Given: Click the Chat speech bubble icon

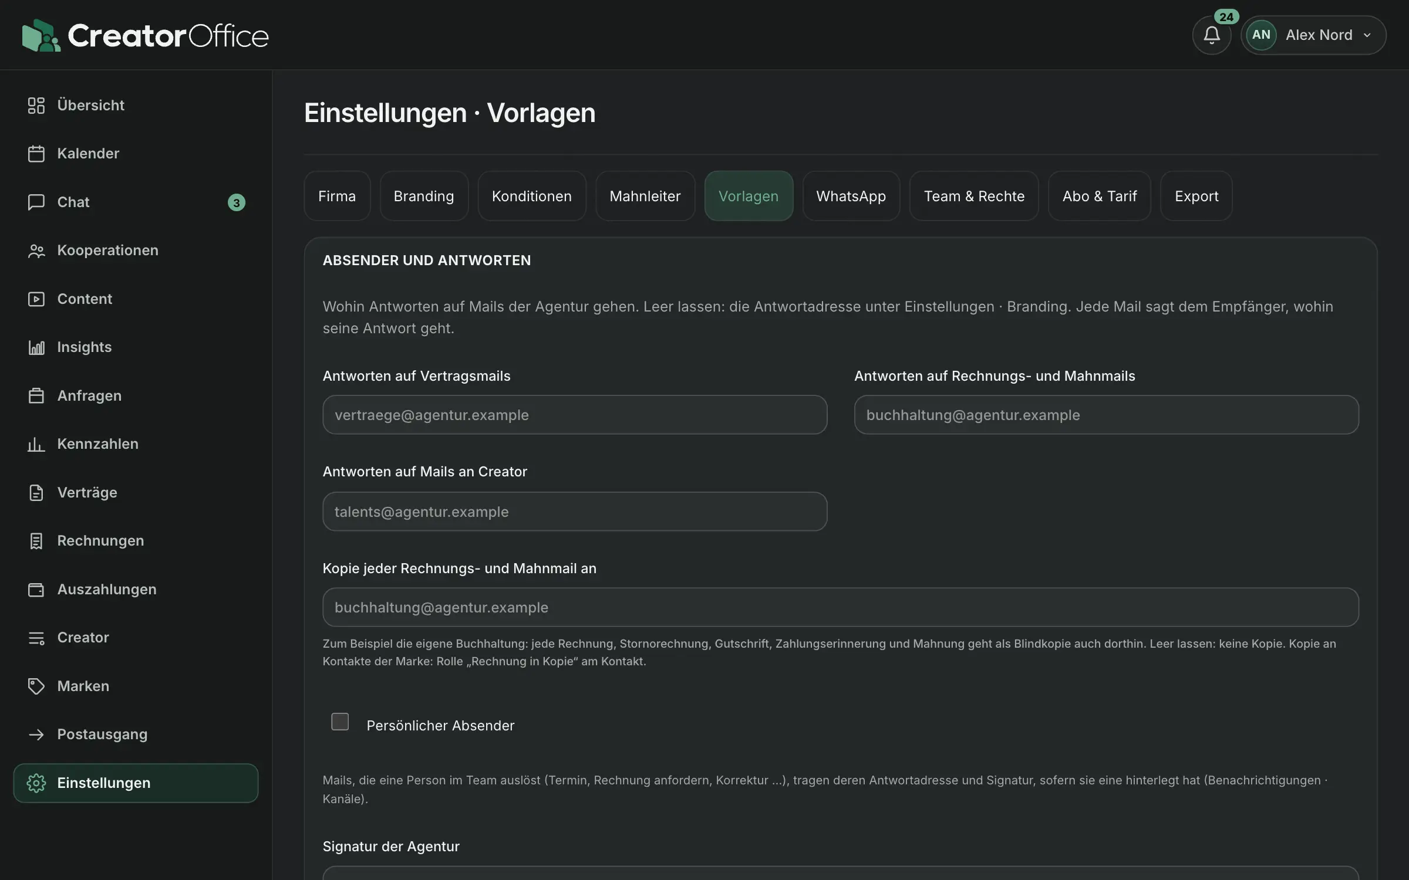Looking at the screenshot, I should [x=36, y=202].
